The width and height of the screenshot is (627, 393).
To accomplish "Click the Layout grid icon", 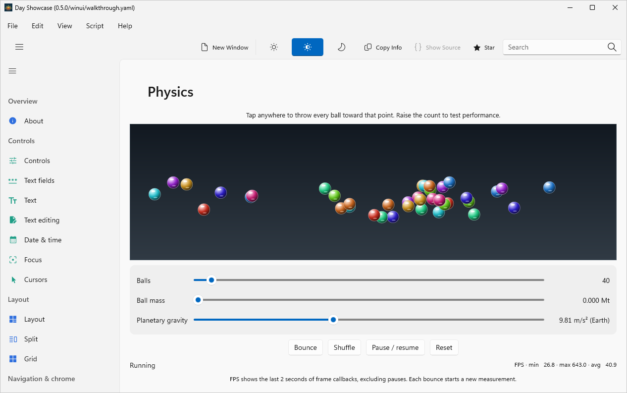I will [13, 319].
